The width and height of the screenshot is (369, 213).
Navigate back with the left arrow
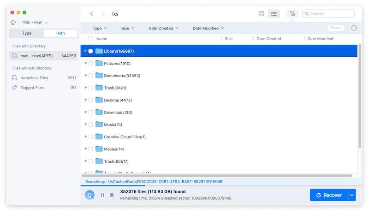click(x=91, y=14)
